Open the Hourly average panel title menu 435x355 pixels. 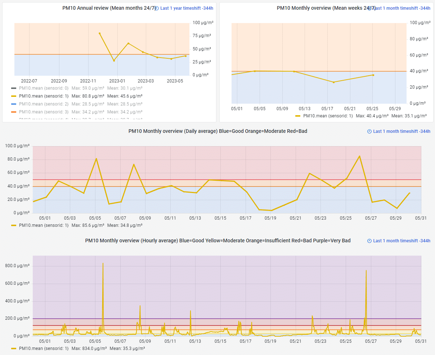coord(218,241)
